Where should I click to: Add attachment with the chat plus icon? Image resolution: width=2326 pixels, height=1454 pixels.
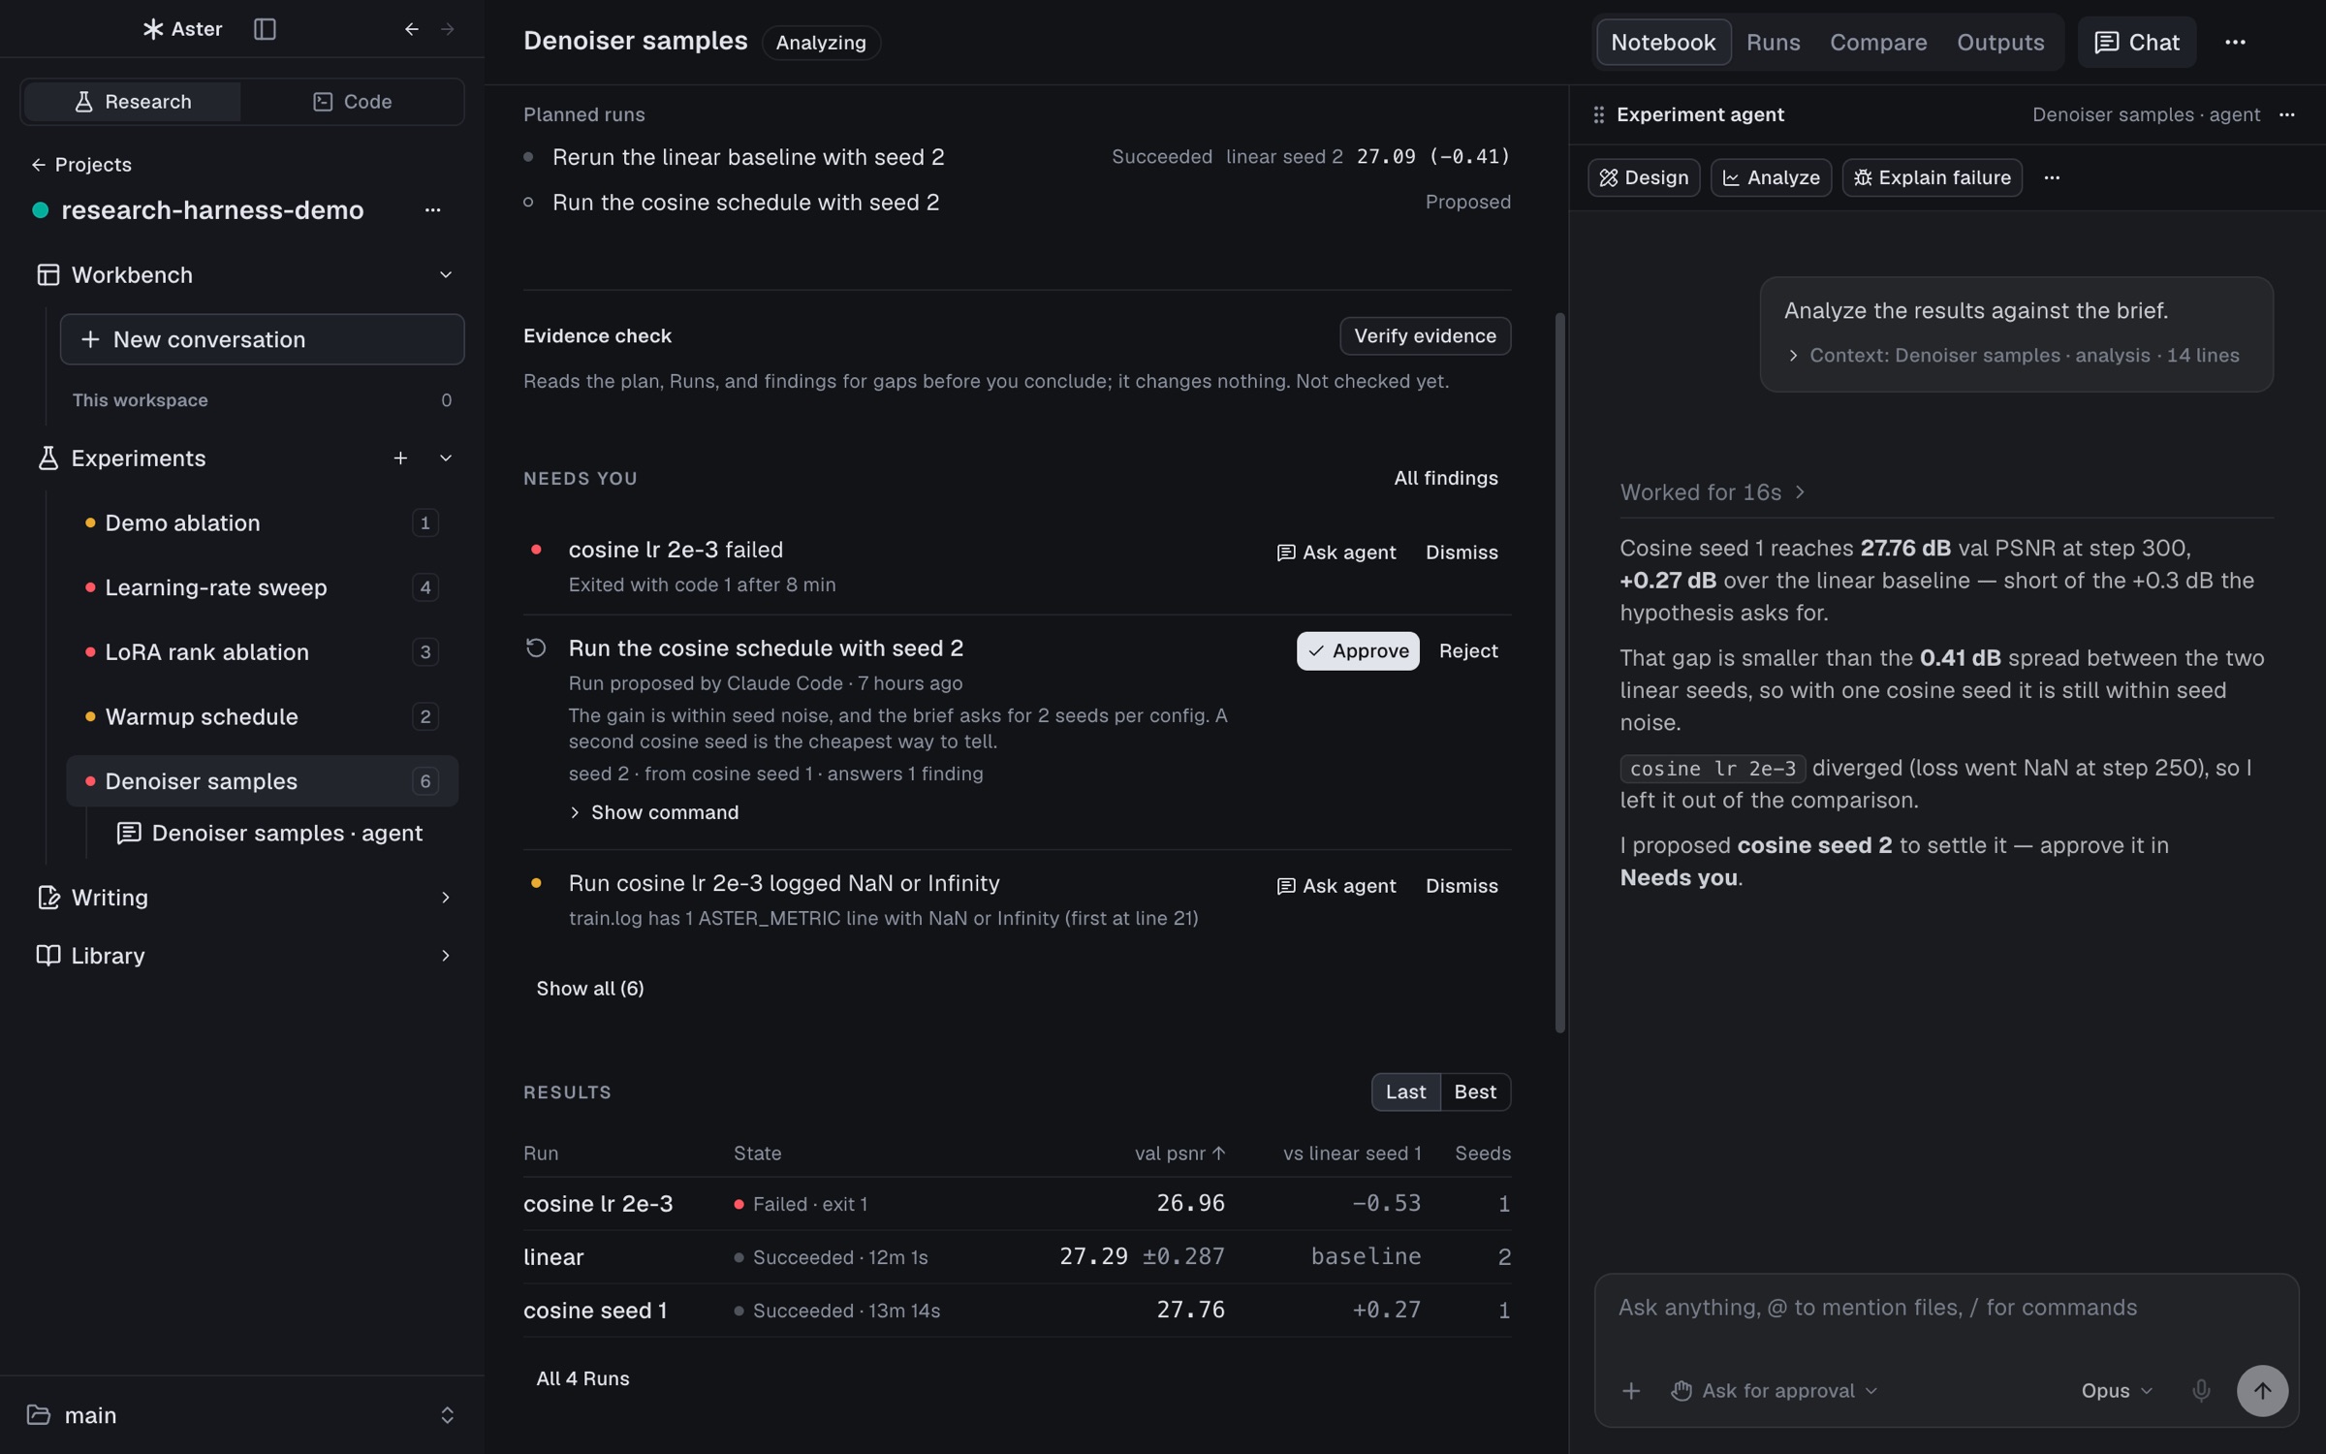click(x=1631, y=1391)
